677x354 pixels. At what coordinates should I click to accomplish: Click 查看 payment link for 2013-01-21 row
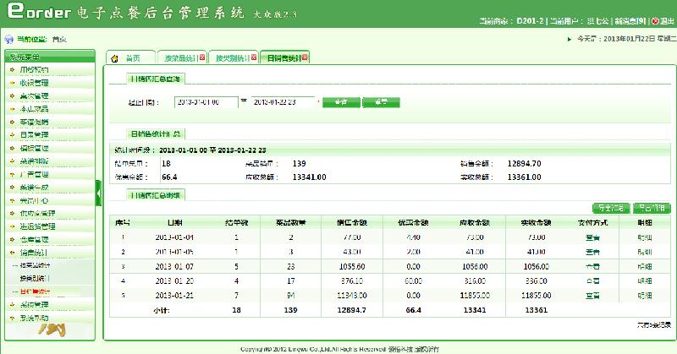(592, 296)
